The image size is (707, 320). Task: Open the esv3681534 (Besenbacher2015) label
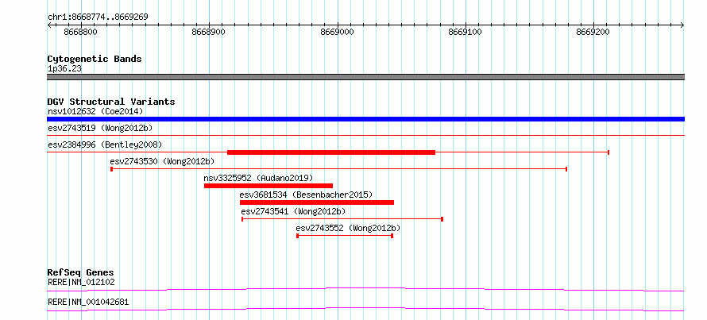[306, 195]
